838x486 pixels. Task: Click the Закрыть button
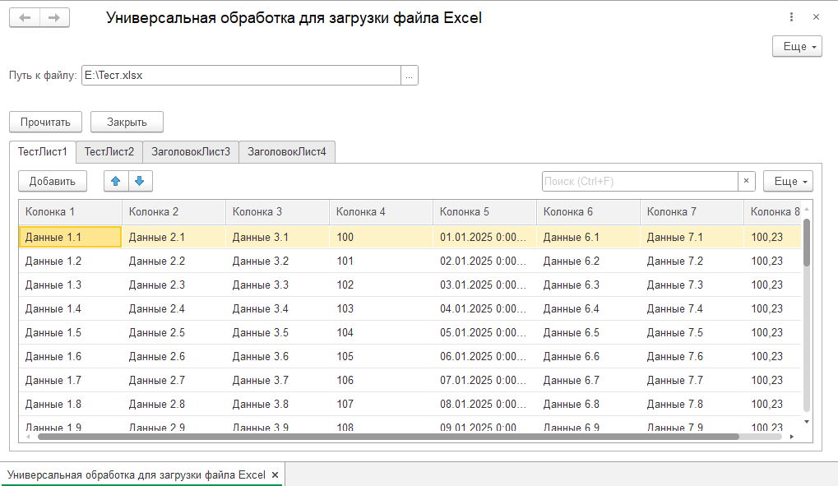[127, 122]
